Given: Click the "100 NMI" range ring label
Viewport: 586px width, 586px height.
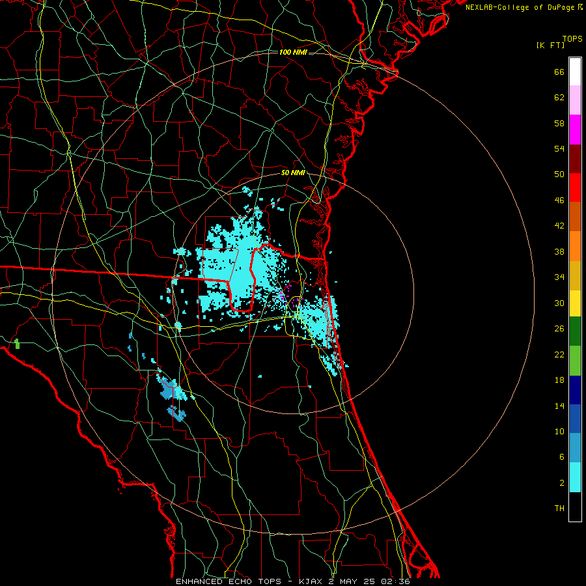Looking at the screenshot, I should [x=293, y=52].
